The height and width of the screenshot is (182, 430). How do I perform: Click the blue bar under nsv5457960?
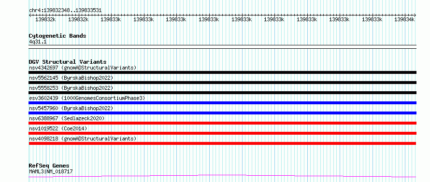pyautogui.click(x=222, y=113)
